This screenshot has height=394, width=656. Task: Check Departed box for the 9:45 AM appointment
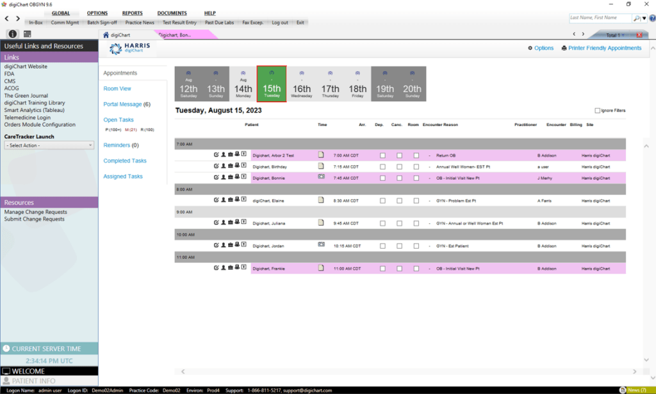399,223
